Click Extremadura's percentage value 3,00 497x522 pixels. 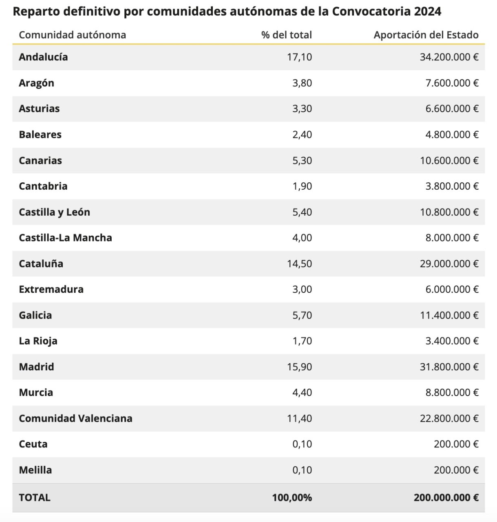[302, 290]
